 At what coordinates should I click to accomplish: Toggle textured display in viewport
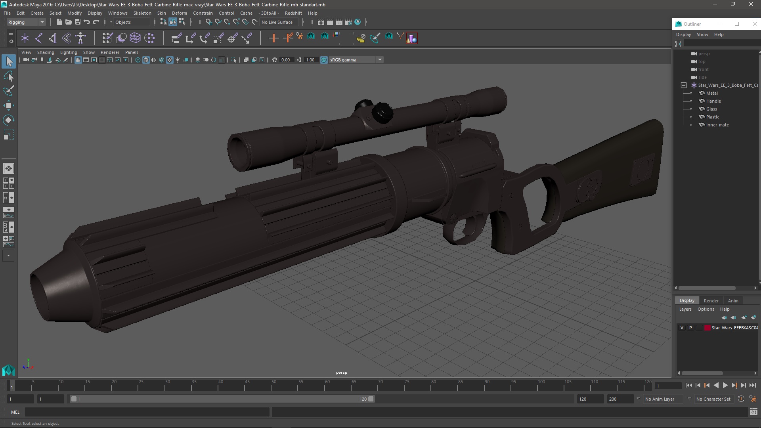tap(170, 60)
